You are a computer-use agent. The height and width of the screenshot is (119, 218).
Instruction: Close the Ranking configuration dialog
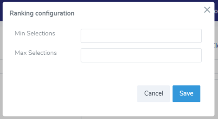pyautogui.click(x=207, y=10)
